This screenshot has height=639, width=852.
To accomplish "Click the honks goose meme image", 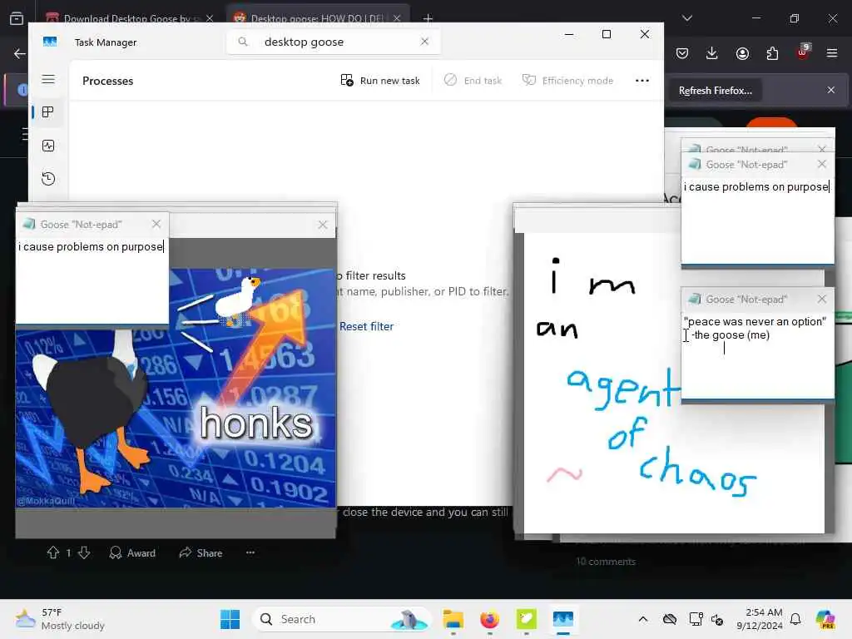I will (176, 388).
